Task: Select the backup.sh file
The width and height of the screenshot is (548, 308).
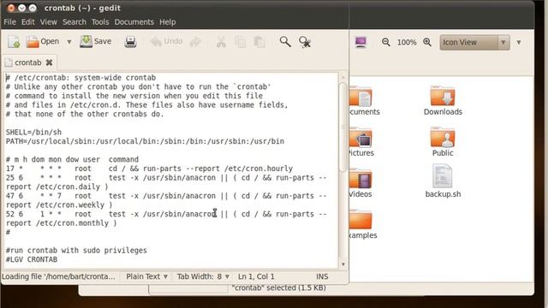Action: click(x=443, y=181)
